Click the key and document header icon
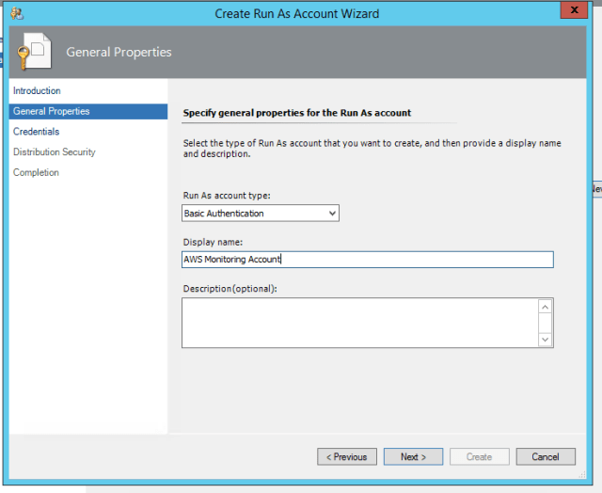Viewport: 602px width, 493px height. (33, 54)
